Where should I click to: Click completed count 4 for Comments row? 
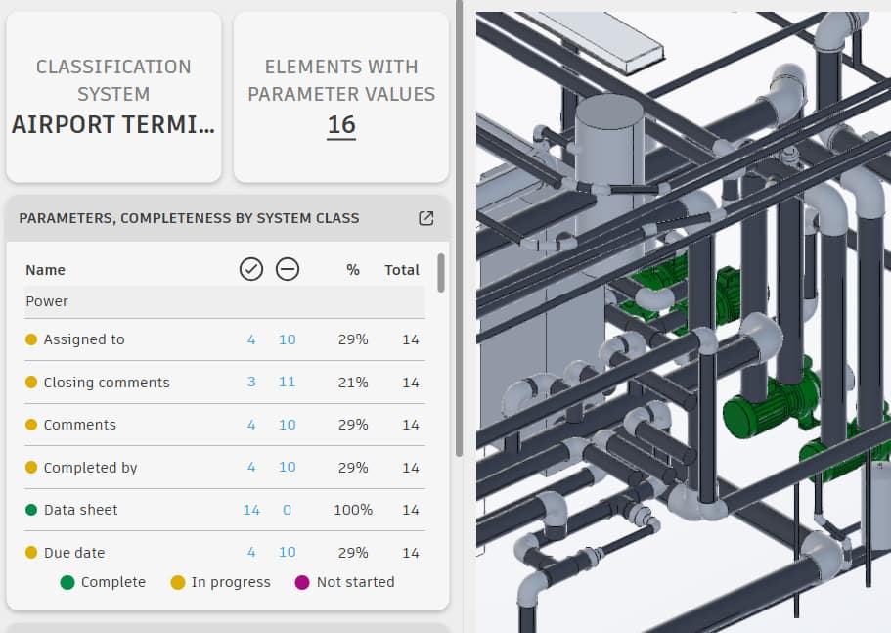251,425
